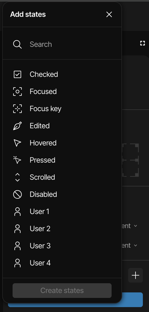Open the upper dropdown chevron behind dialog
This screenshot has height=312, width=149.
point(136,226)
